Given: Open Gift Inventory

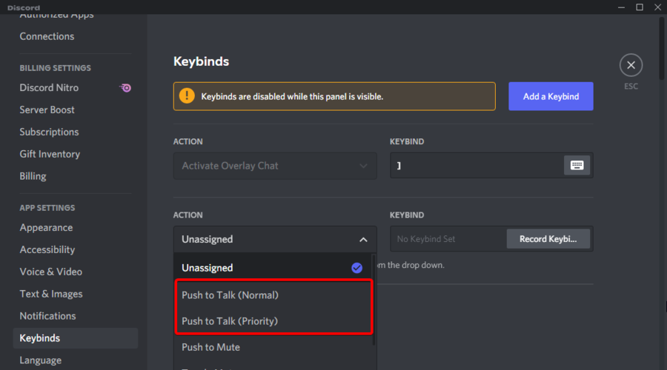Looking at the screenshot, I should [50, 154].
